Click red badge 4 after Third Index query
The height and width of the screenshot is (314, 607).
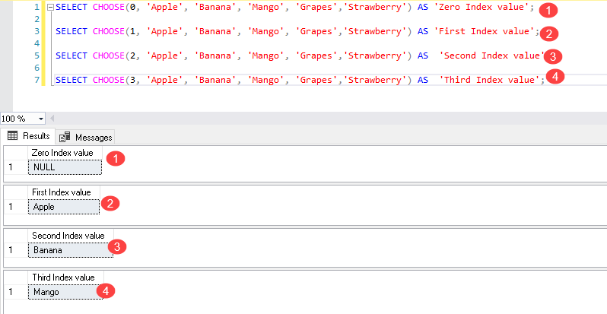(x=556, y=77)
